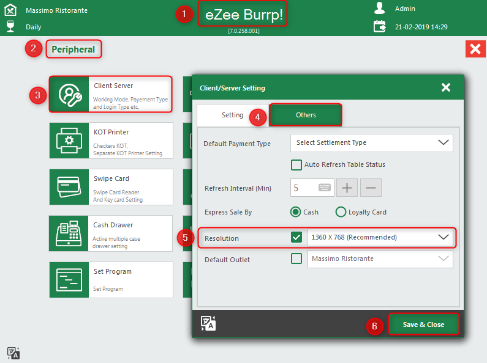The height and width of the screenshot is (363, 487).
Task: Click the Client/Server Setting dialog title
Action: 232,88
